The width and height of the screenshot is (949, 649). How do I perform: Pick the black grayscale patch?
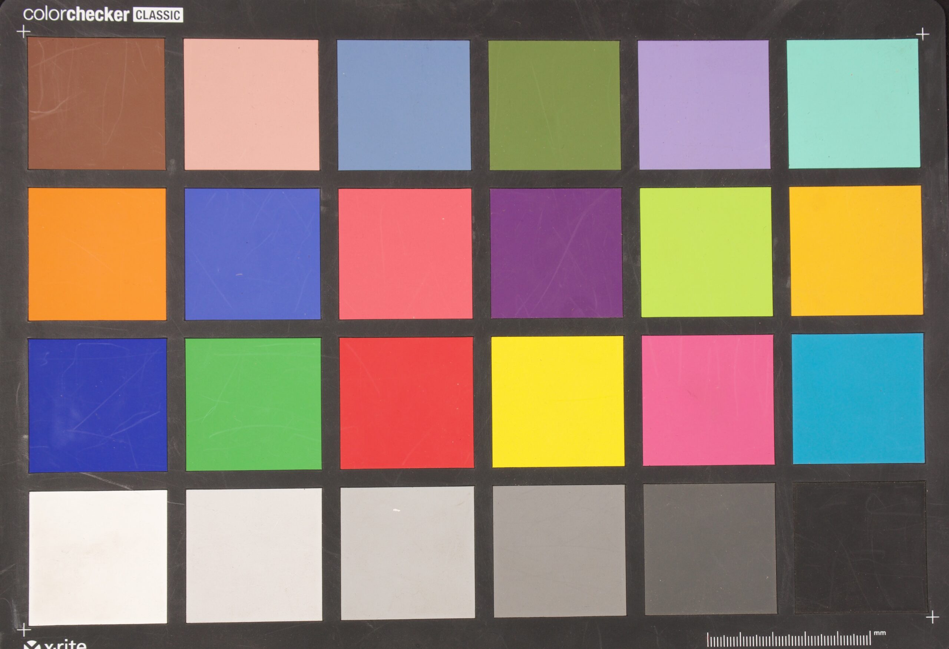(x=860, y=548)
